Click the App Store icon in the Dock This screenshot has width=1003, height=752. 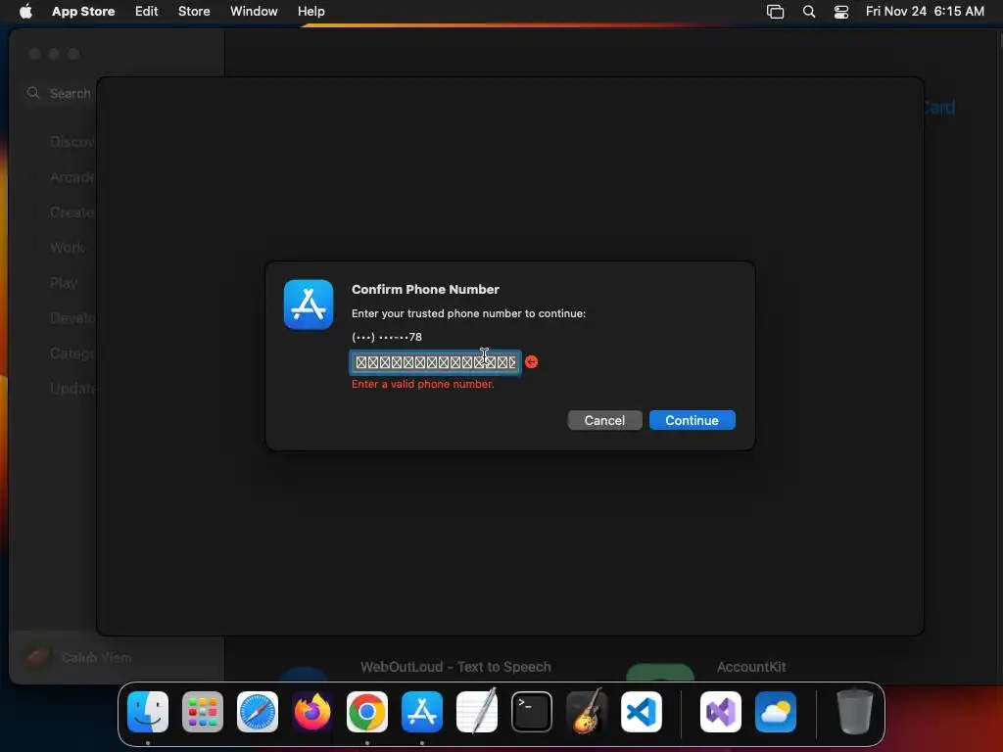click(x=422, y=712)
